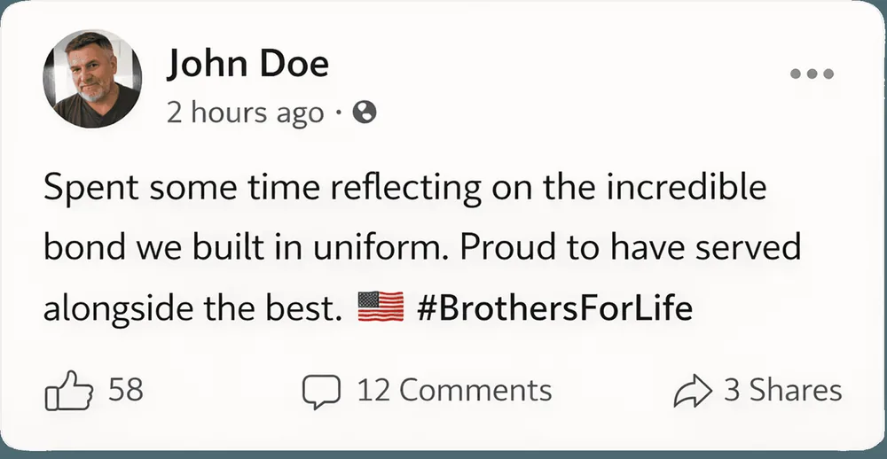Click the share arrow icon
The width and height of the screenshot is (887, 459).
(693, 391)
